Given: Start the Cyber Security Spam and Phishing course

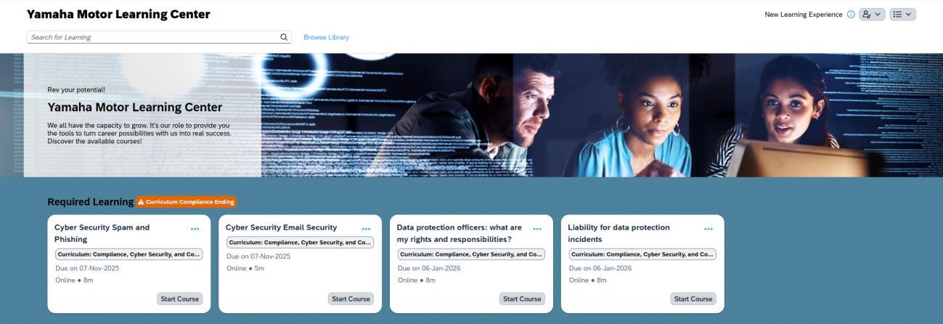Looking at the screenshot, I should coord(179,299).
